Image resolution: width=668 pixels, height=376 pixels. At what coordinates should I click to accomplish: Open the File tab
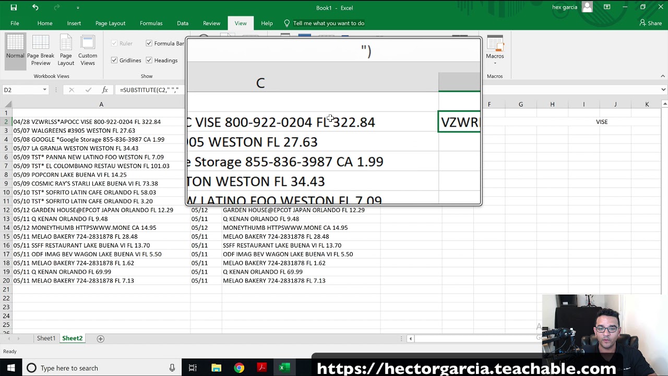tap(15, 23)
